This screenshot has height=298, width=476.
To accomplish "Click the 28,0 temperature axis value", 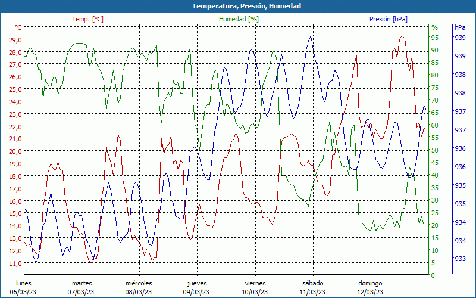I will [16, 52].
